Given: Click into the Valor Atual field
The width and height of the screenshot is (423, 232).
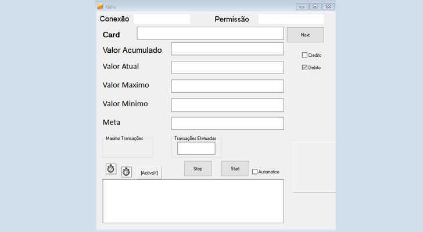Looking at the screenshot, I should (227, 67).
